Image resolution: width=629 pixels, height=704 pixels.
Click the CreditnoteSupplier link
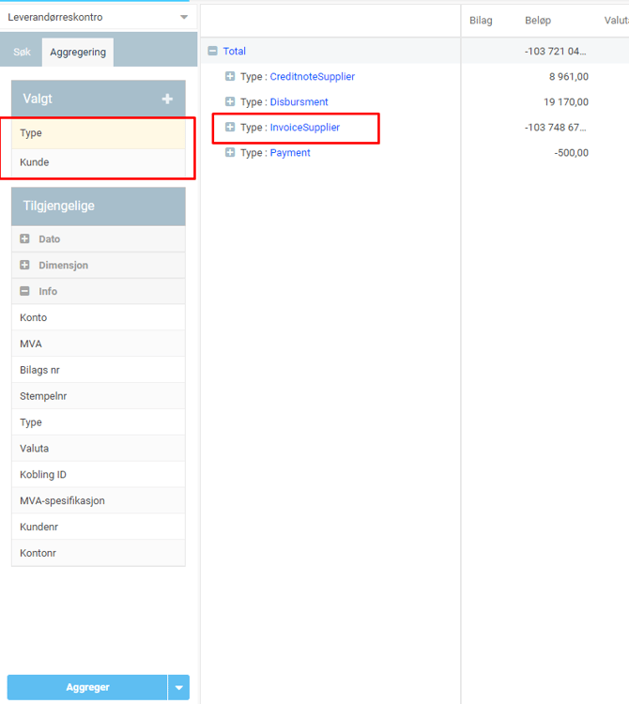312,77
